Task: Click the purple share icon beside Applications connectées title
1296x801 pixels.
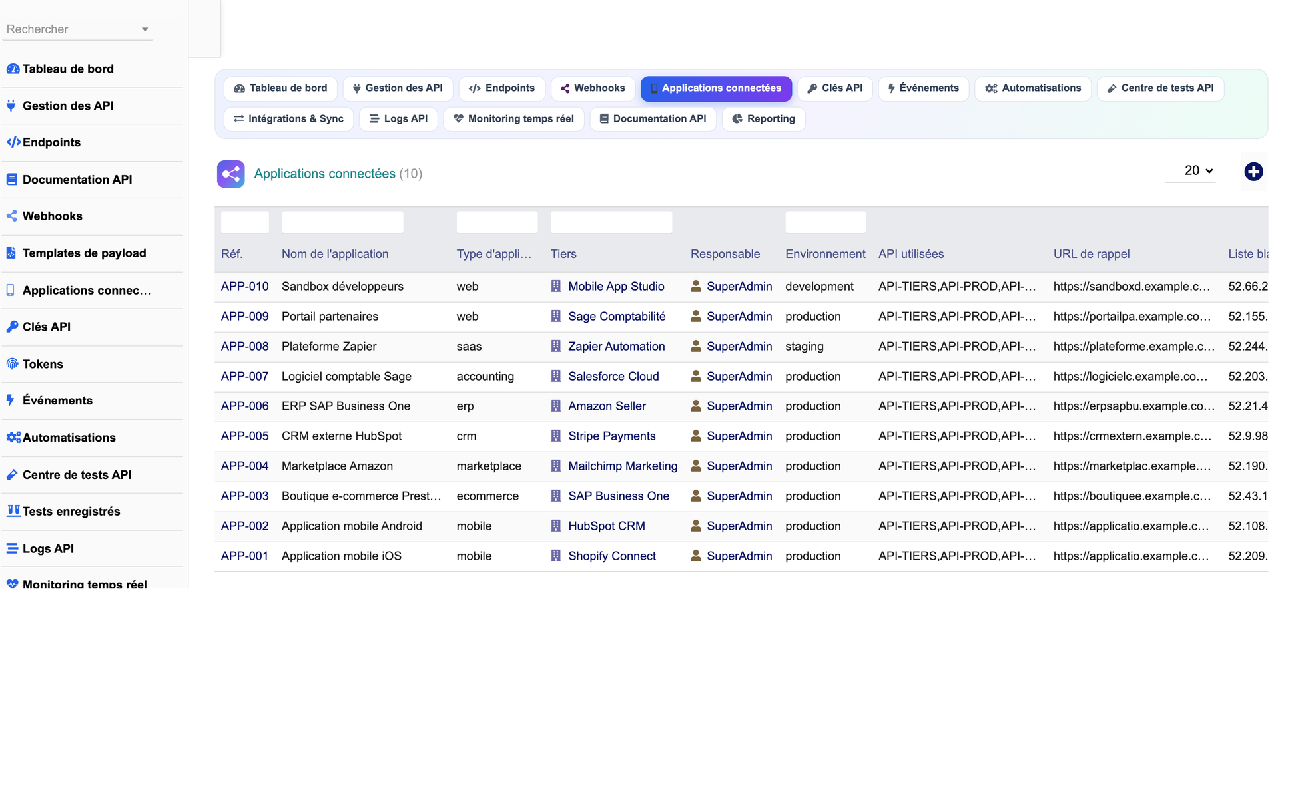Action: [x=230, y=174]
